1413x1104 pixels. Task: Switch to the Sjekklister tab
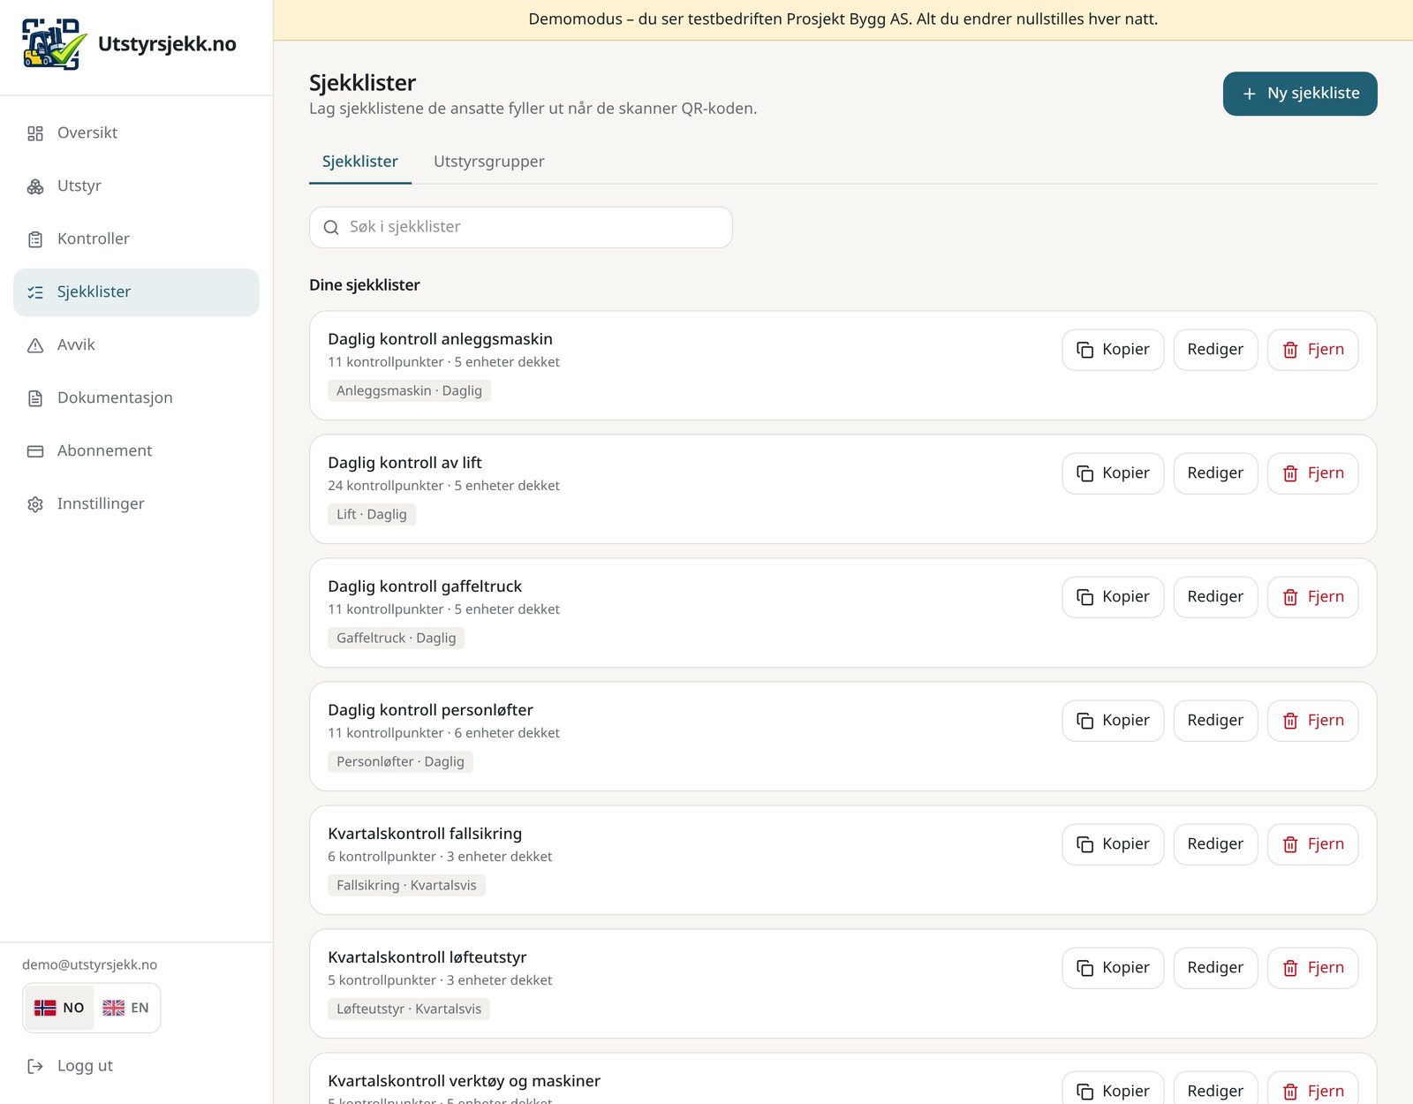[x=360, y=162]
